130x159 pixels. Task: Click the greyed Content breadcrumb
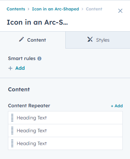(94, 9)
